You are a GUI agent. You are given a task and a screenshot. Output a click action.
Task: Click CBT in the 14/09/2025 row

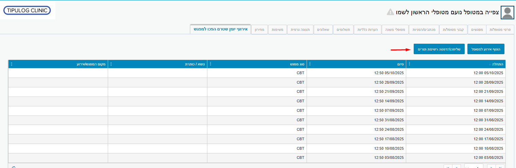coord(300,101)
